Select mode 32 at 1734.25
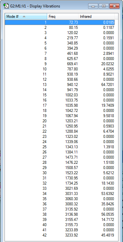 60,183
